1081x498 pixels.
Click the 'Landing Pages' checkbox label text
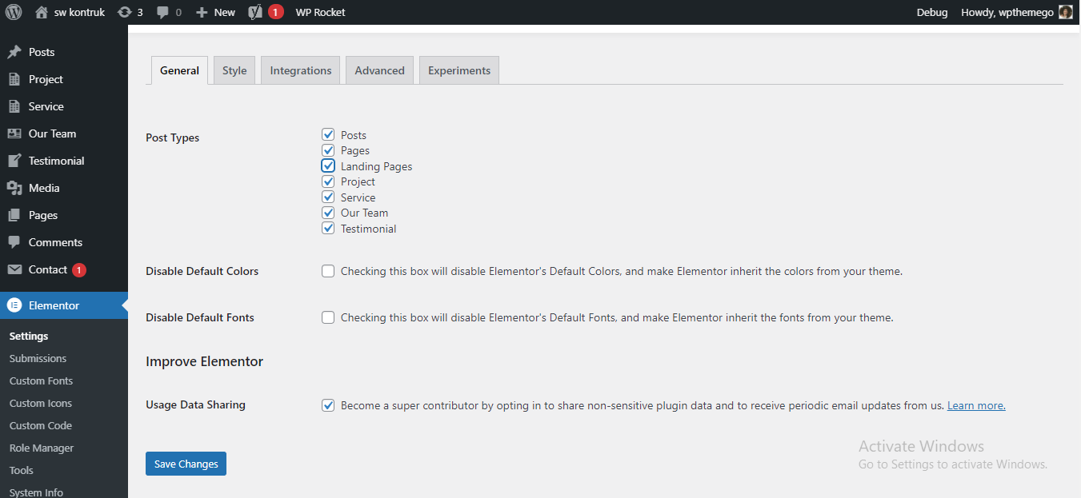pyautogui.click(x=376, y=166)
